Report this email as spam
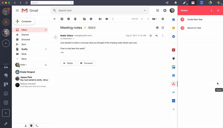The image size is (223, 128). click(68, 19)
